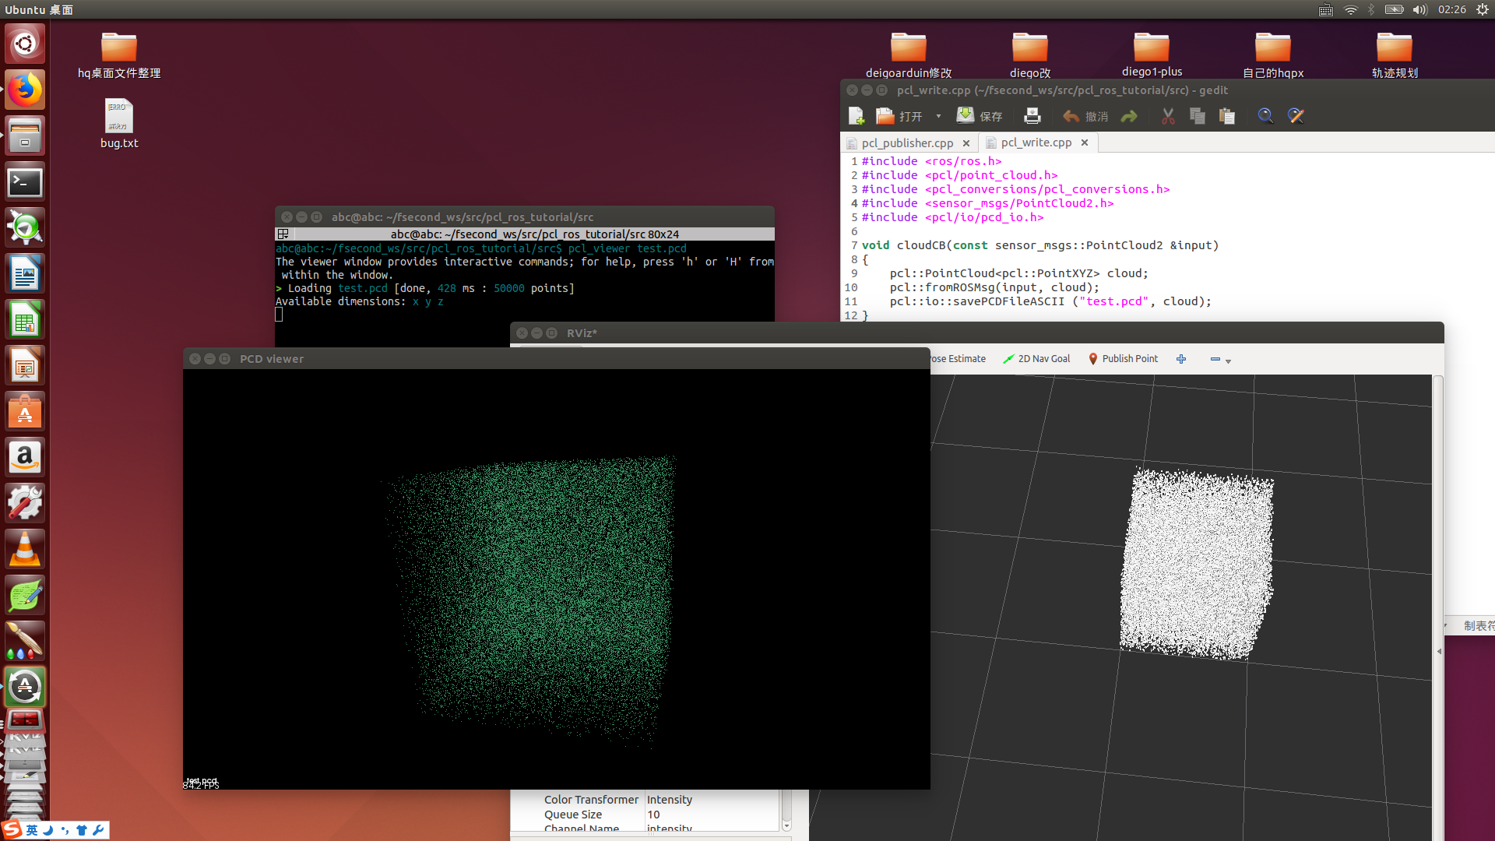Screen dimensions: 1495x841
Task: Click the redo arrow in gedit toolbar
Action: coord(1129,116)
